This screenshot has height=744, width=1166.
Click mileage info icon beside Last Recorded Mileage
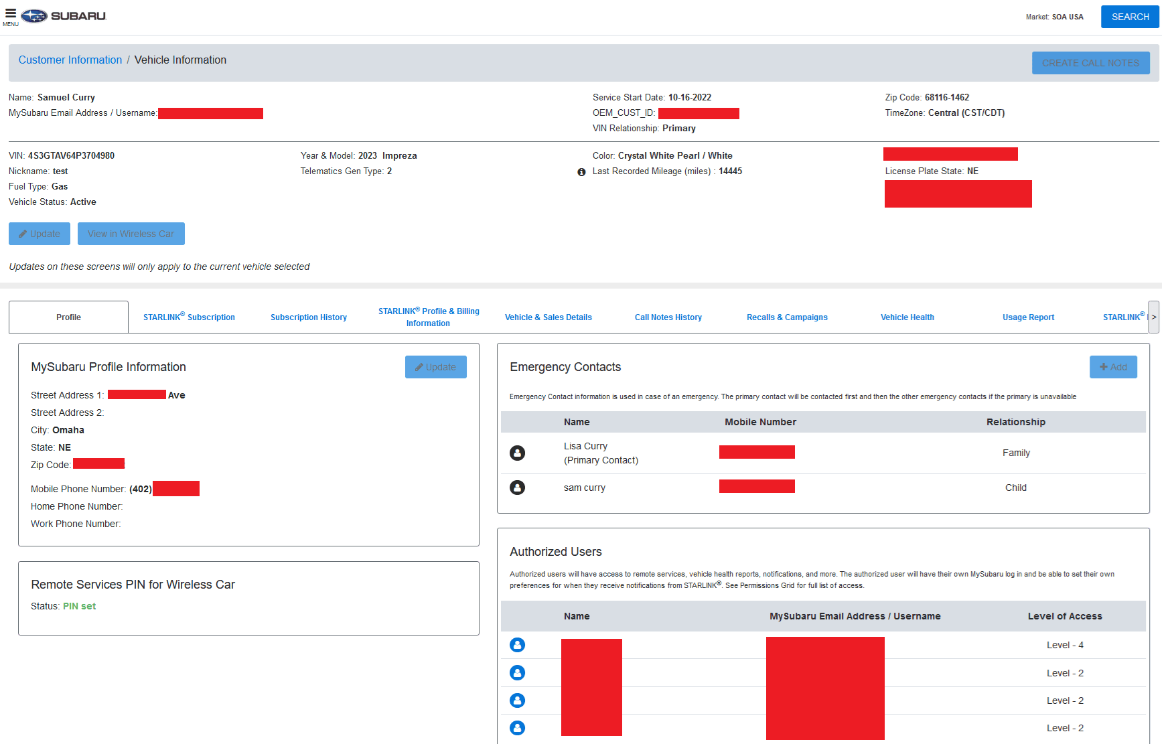pos(581,172)
